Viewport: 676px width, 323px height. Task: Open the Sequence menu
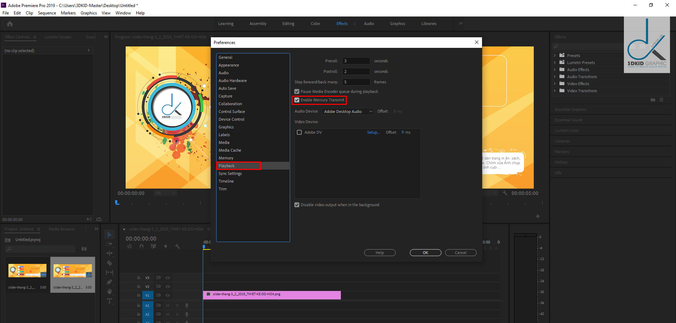click(x=47, y=13)
